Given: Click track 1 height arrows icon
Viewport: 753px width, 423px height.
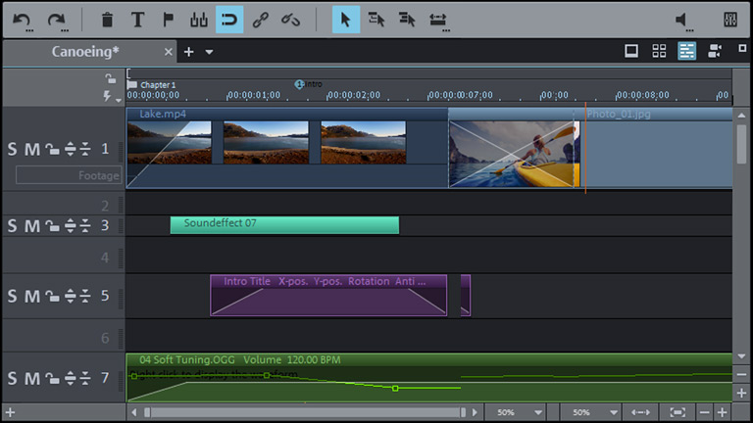Looking at the screenshot, I should 71,149.
